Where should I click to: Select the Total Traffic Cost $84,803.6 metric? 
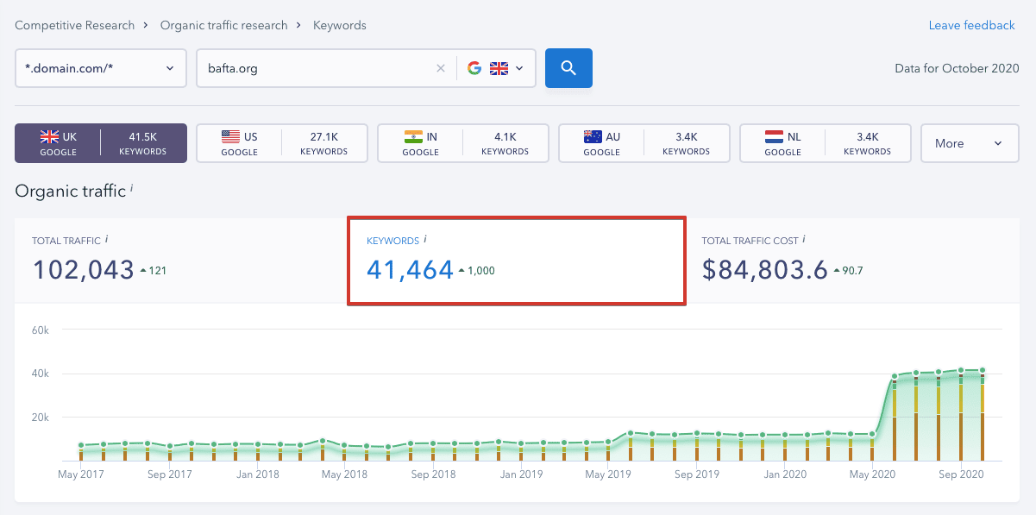[x=853, y=261]
